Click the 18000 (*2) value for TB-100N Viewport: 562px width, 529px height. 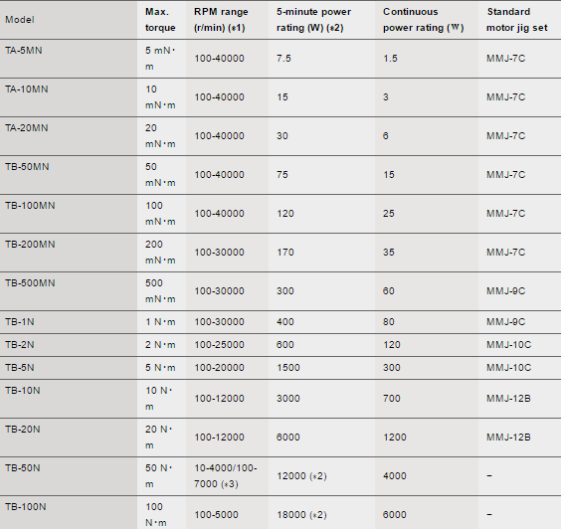[301, 515]
